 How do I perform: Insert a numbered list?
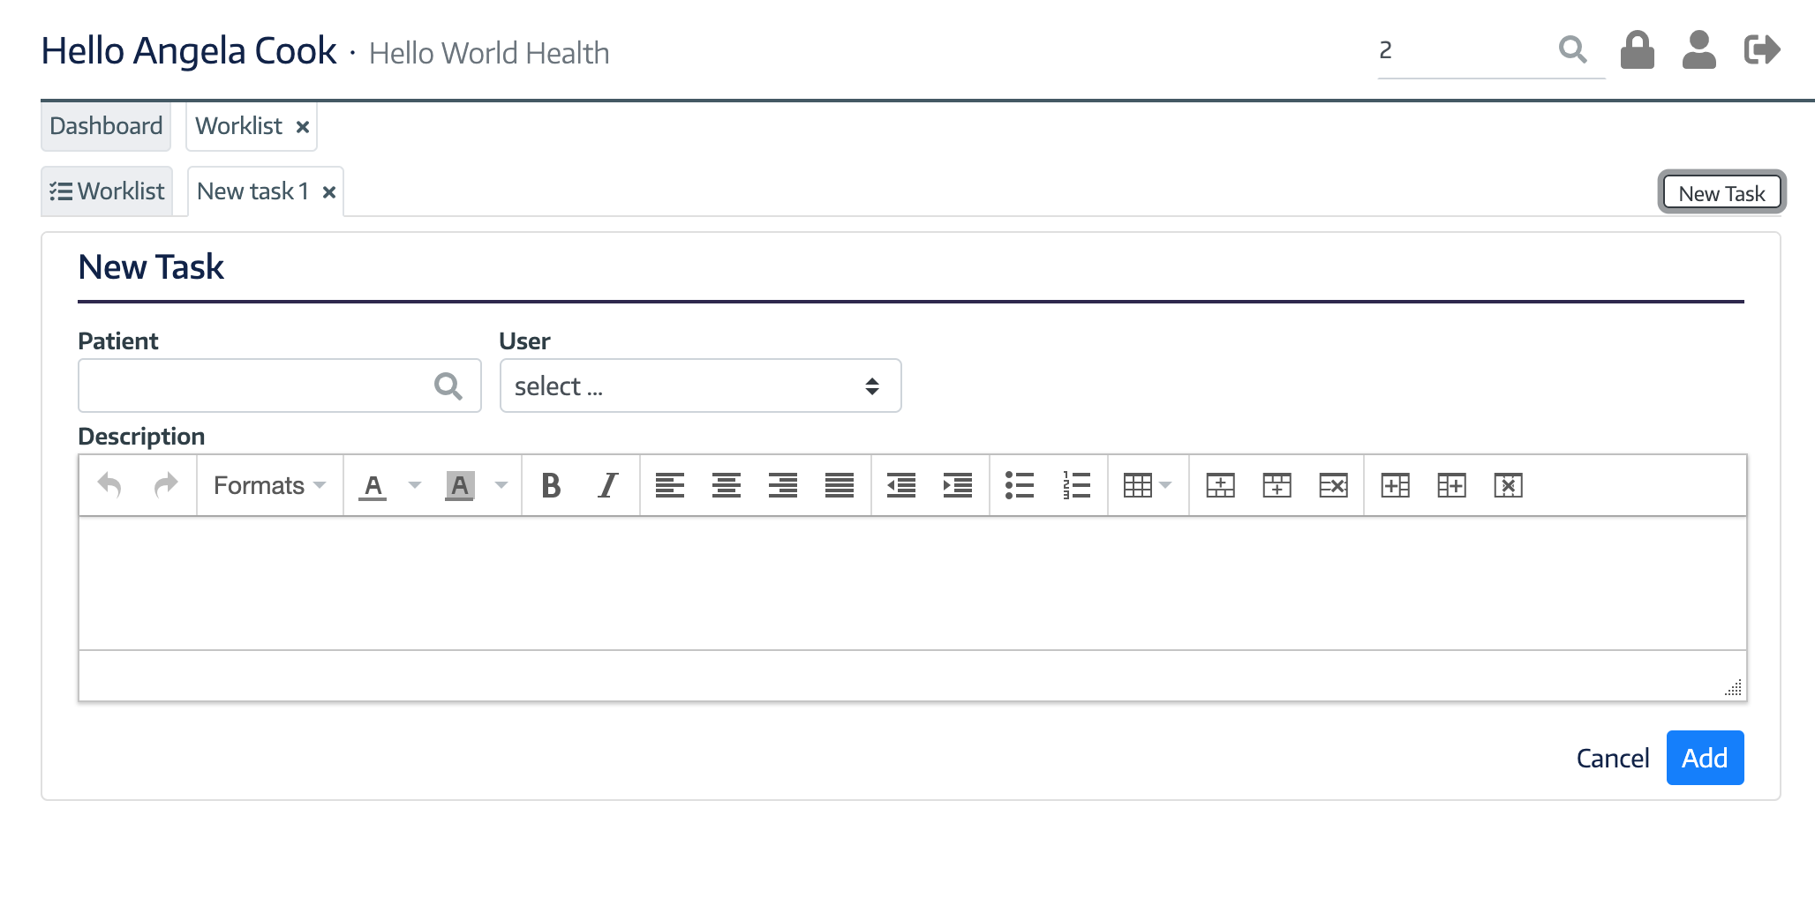[1076, 485]
